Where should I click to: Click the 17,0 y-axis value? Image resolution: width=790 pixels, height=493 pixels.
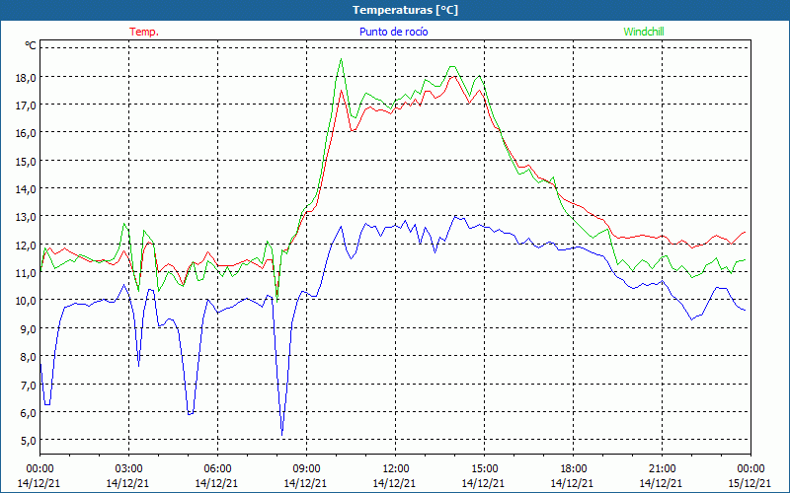click(28, 106)
